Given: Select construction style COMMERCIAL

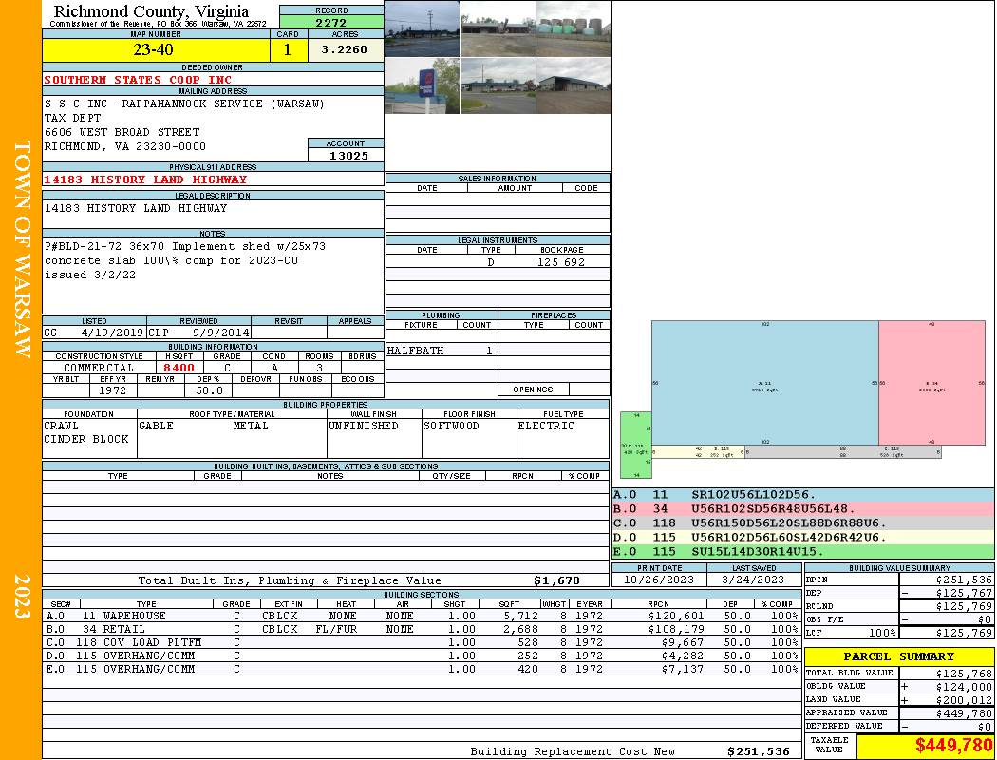Looking at the screenshot, I should pyautogui.click(x=99, y=368).
